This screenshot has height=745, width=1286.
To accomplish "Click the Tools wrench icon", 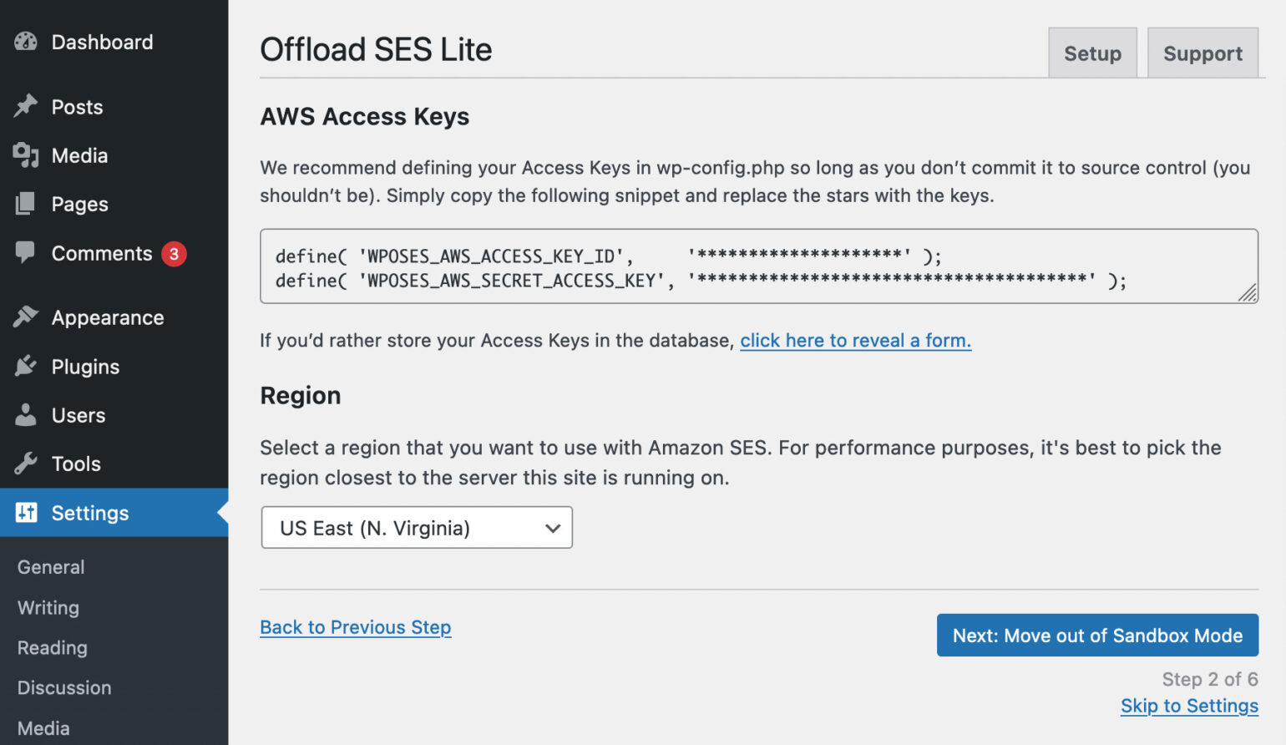I will [x=26, y=464].
